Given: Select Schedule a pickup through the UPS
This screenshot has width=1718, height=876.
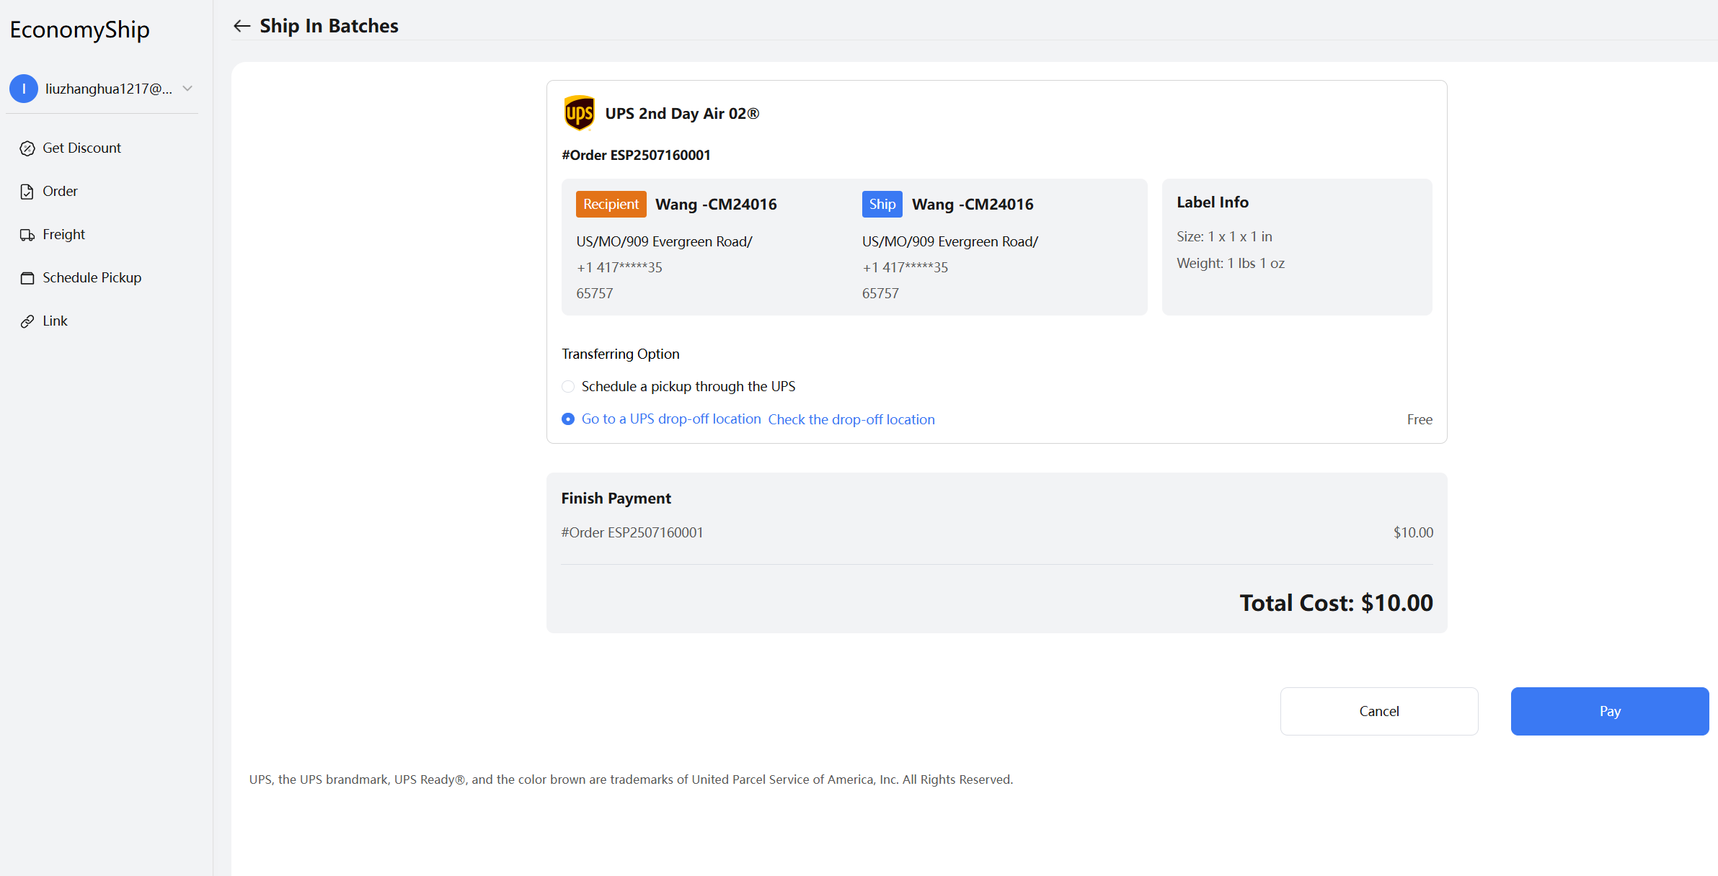Looking at the screenshot, I should 568,387.
